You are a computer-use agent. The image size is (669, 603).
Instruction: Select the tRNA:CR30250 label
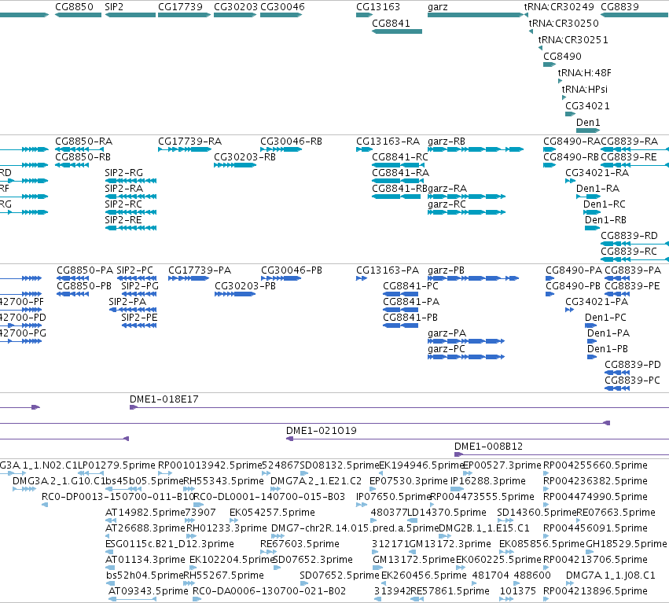564,24
